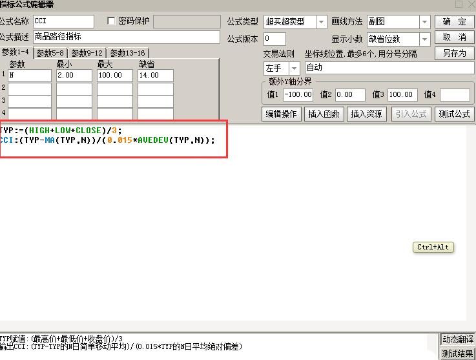Focus the 公式版本 input field
The width and height of the screenshot is (476, 360).
pyautogui.click(x=274, y=39)
